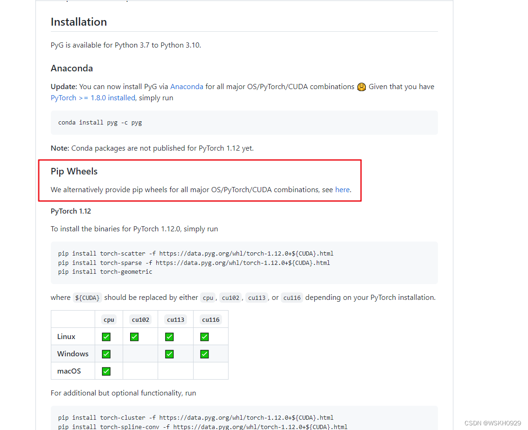Click the Installation heading
This screenshot has width=528, height=430.
(x=79, y=22)
